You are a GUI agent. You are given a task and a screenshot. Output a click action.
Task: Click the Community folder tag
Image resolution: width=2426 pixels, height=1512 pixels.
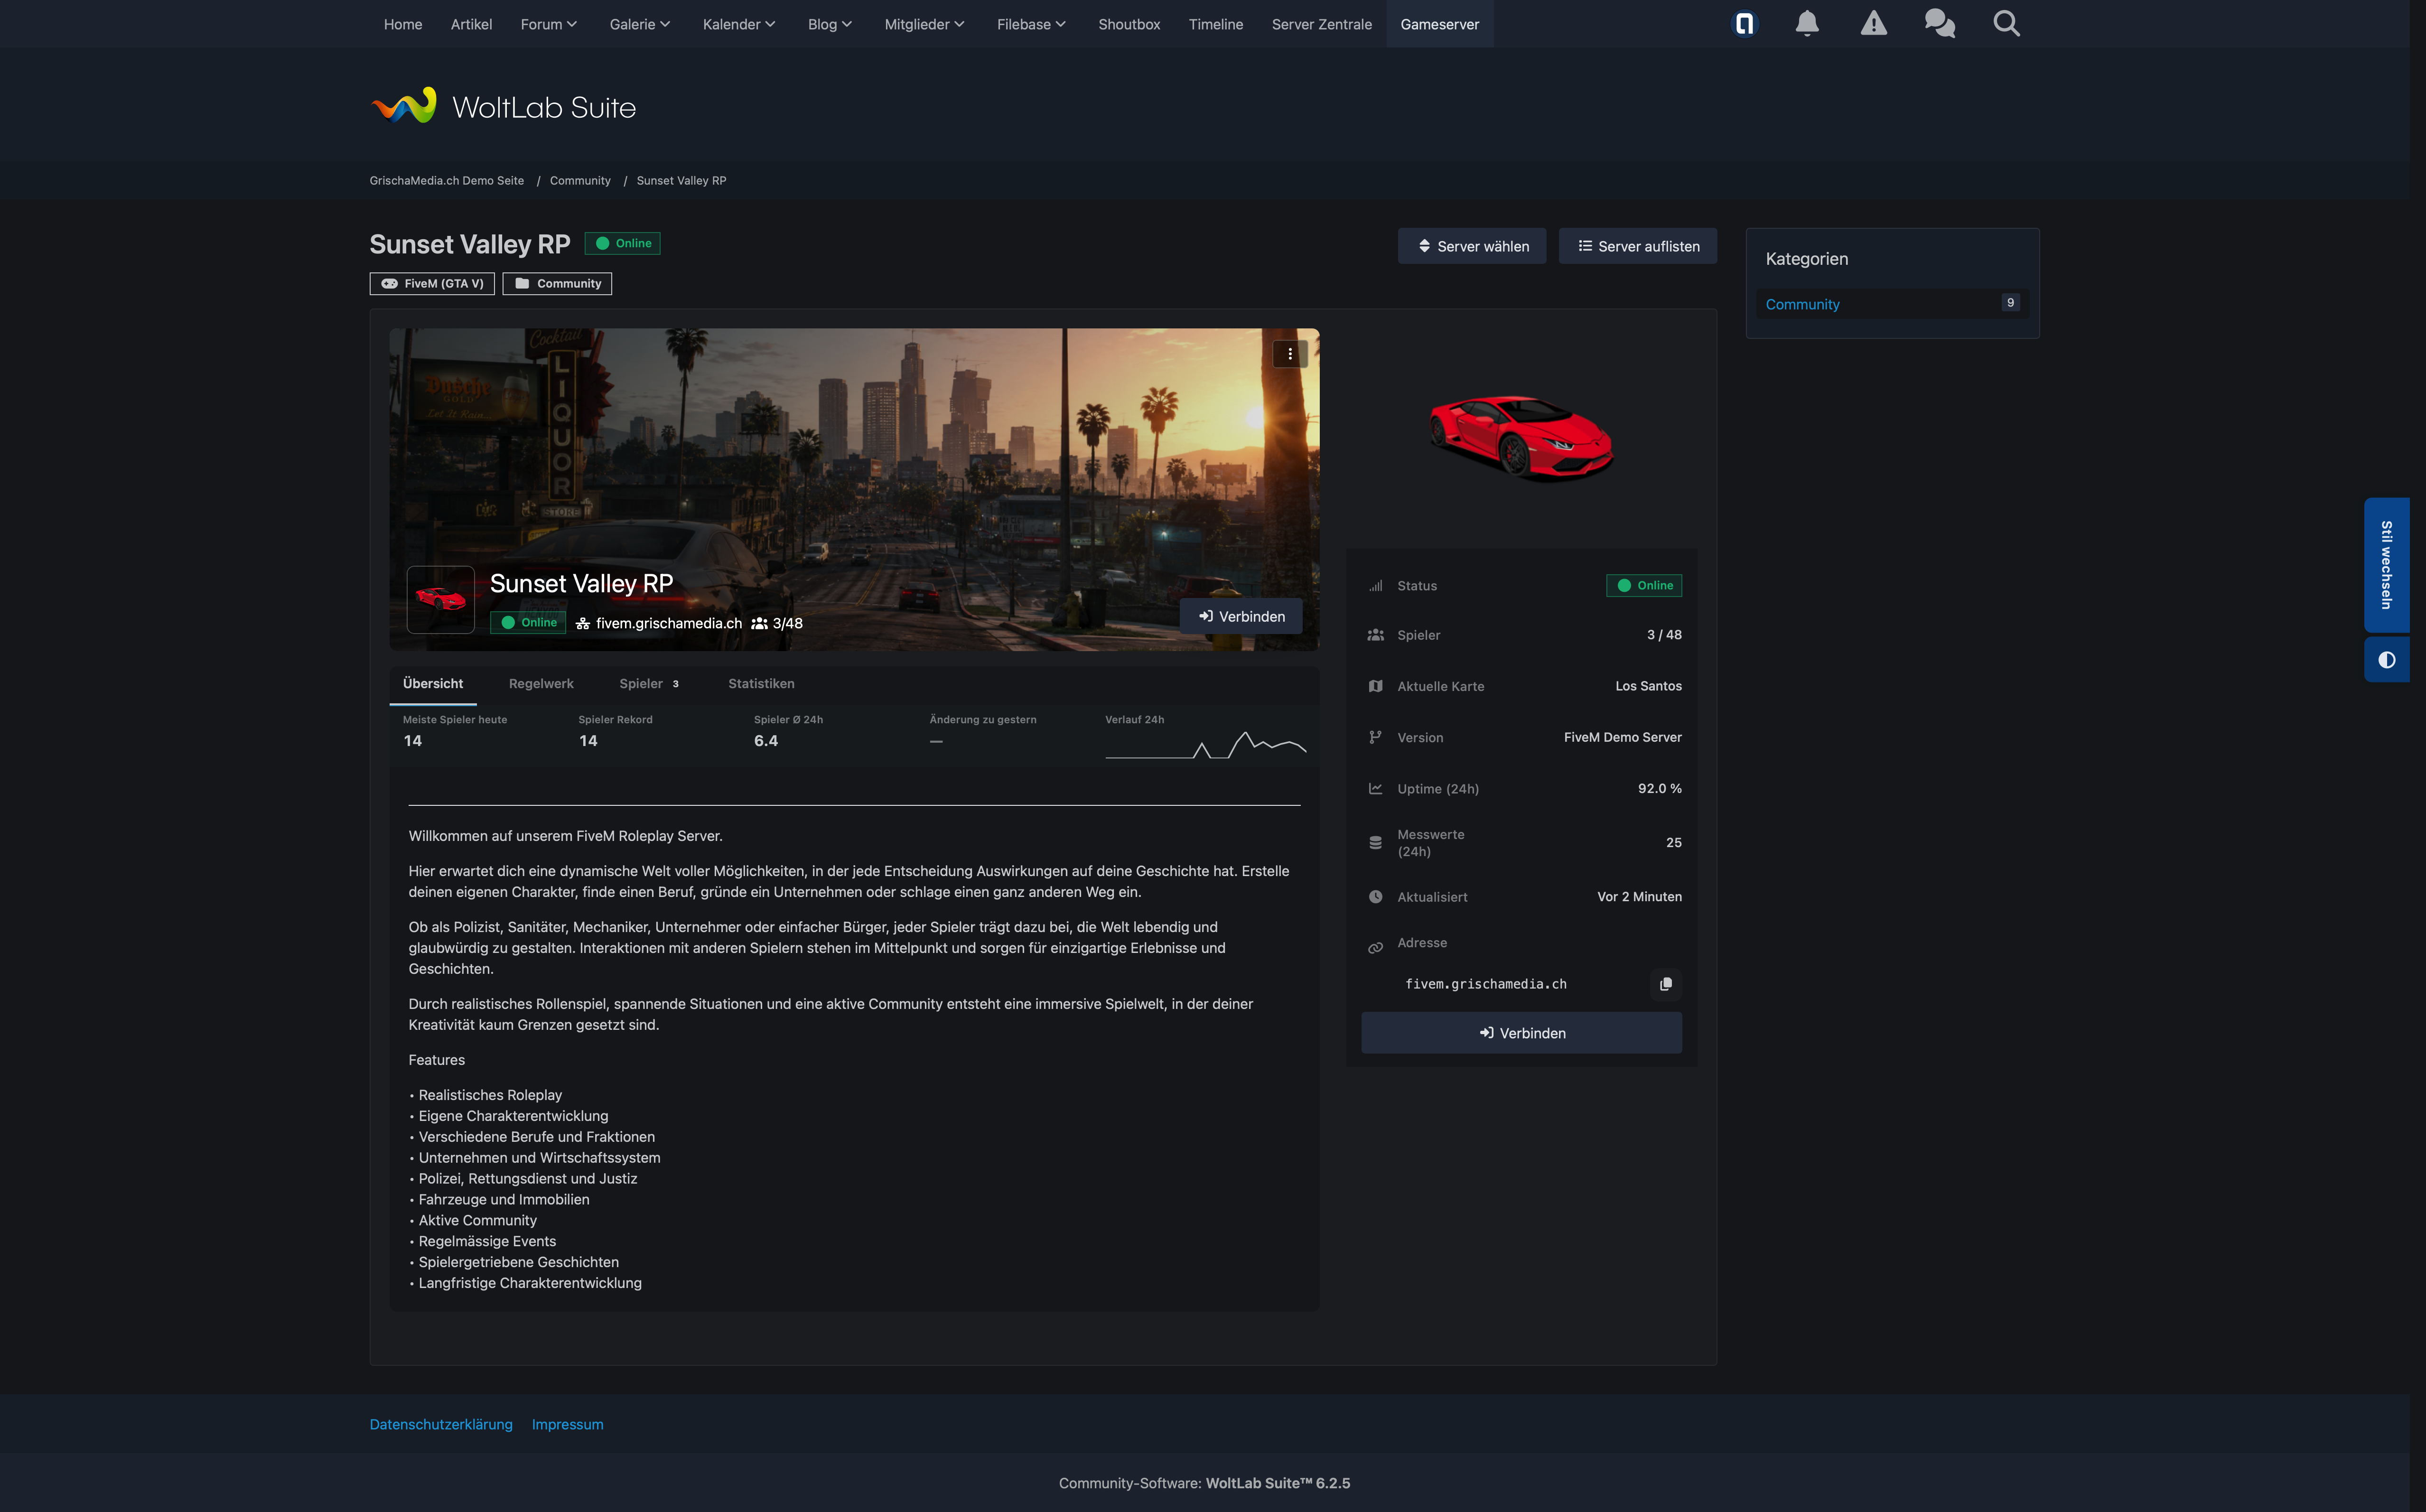pos(557,284)
